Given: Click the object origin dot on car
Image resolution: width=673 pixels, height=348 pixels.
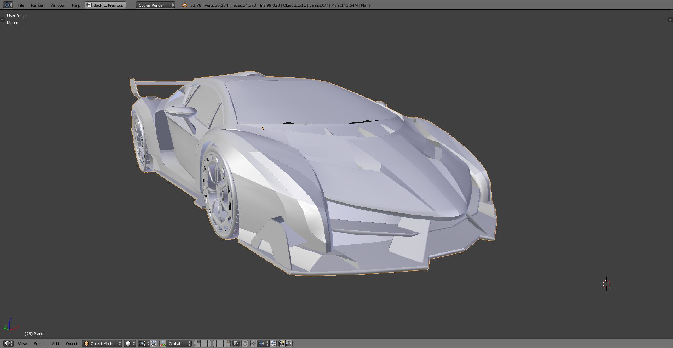Looking at the screenshot, I should click(x=263, y=128).
